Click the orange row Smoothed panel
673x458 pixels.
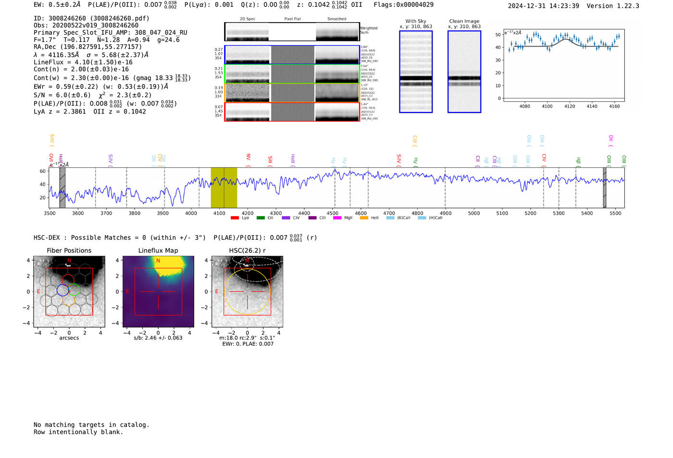337,93
